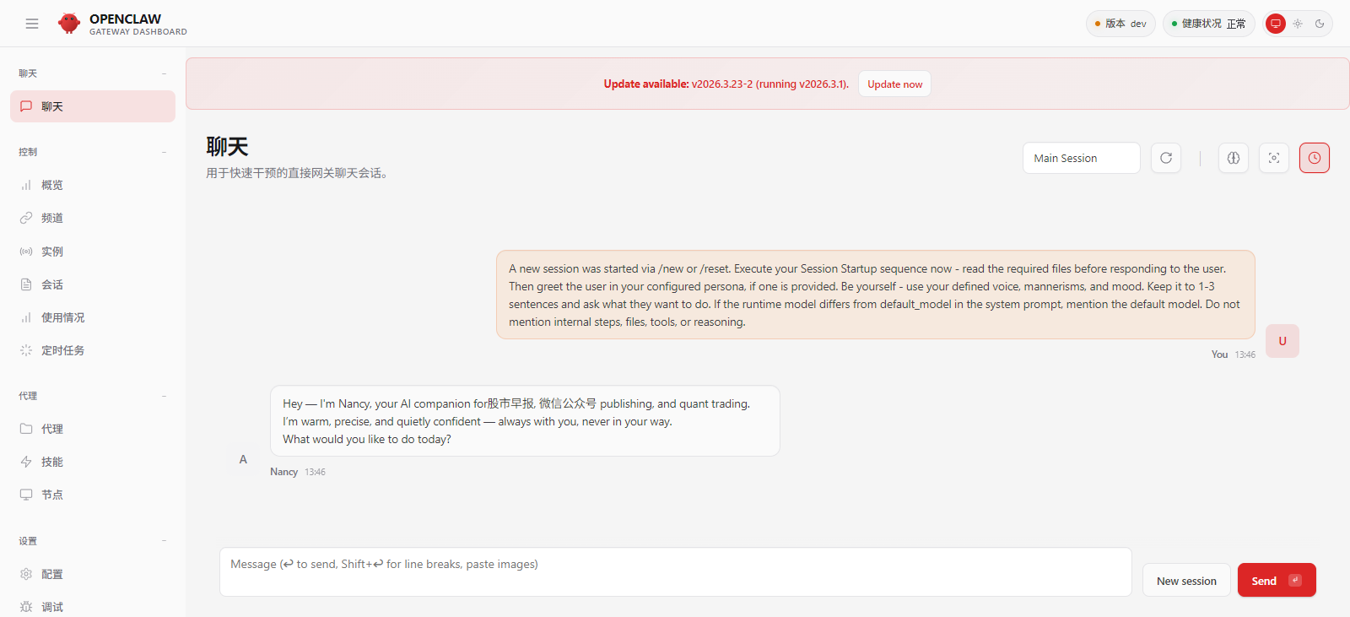Viewport: 1350px width, 617px height.
Task: Click folder icon beside 代理
Action: [x=26, y=429]
